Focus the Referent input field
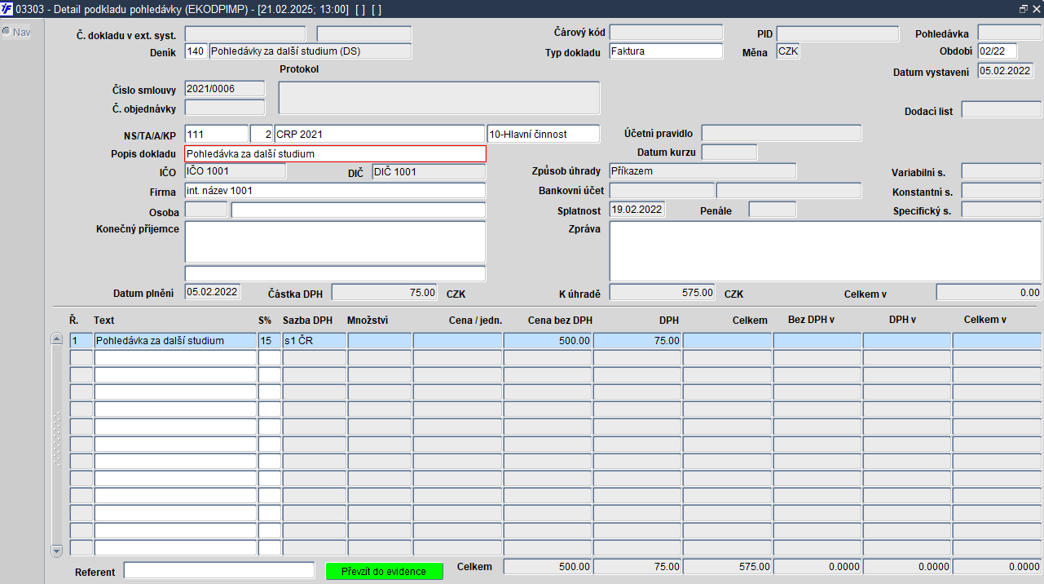 pos(218,571)
